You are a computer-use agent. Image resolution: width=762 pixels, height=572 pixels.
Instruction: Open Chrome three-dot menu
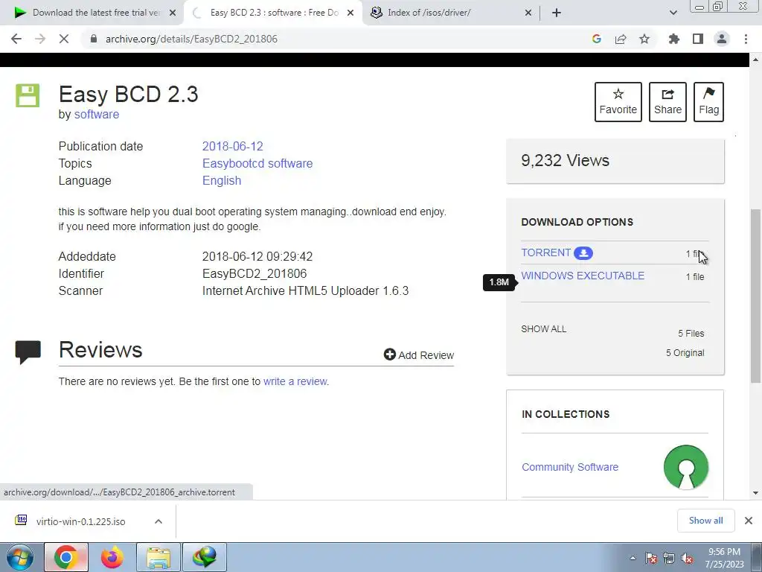point(746,39)
